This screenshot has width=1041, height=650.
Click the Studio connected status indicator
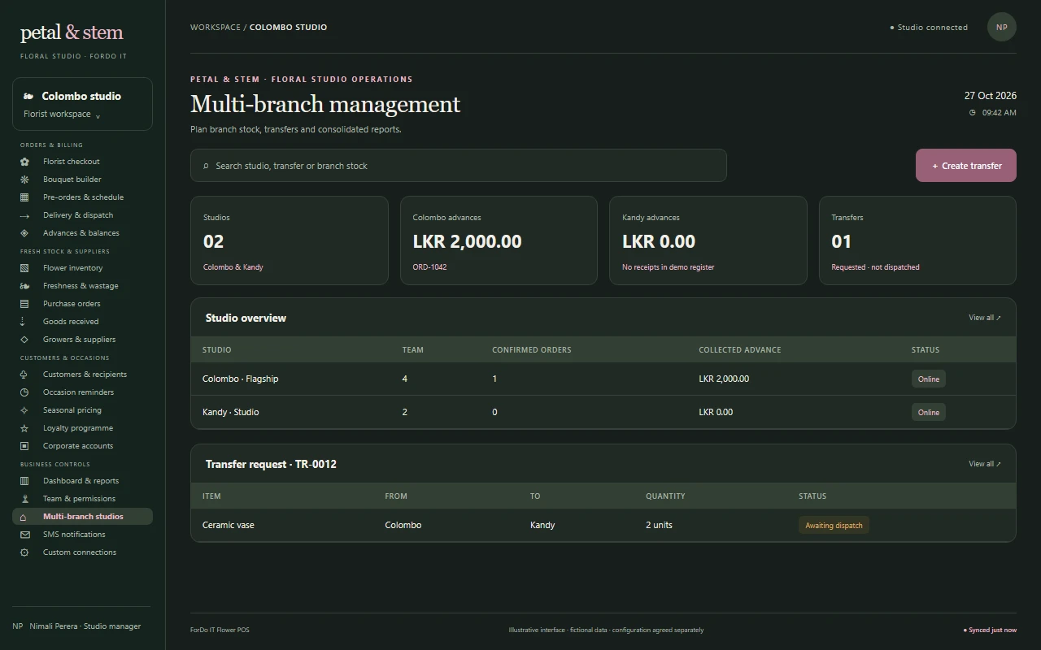point(929,27)
